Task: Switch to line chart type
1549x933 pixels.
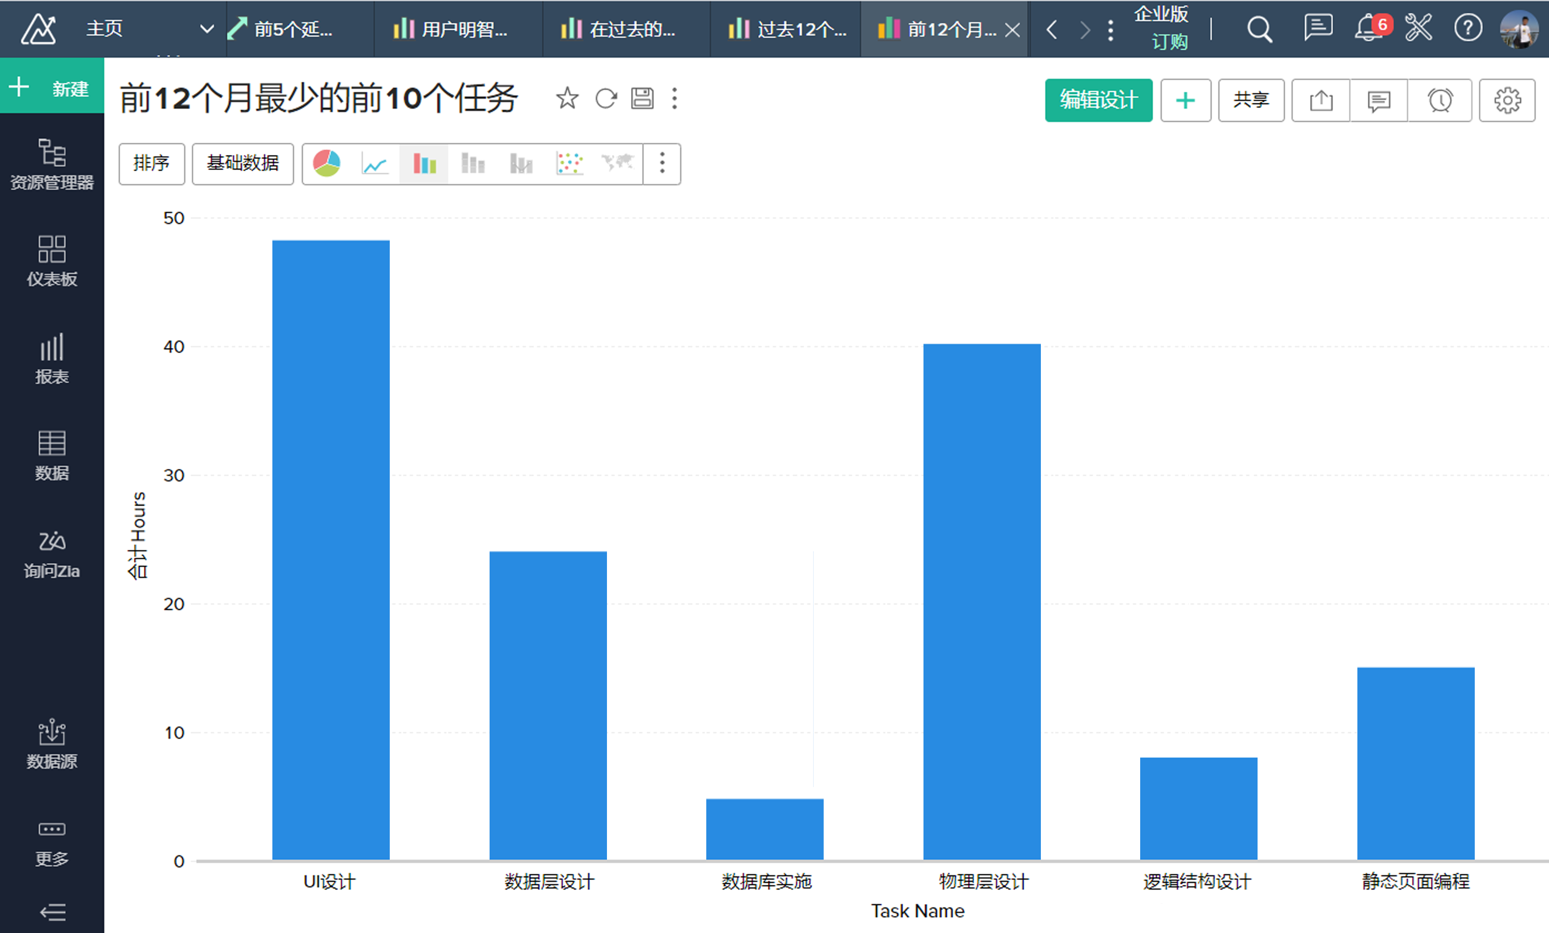Action: tap(375, 164)
